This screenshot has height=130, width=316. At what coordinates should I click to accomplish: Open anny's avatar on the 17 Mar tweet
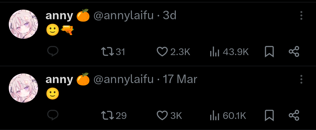tap(23, 88)
